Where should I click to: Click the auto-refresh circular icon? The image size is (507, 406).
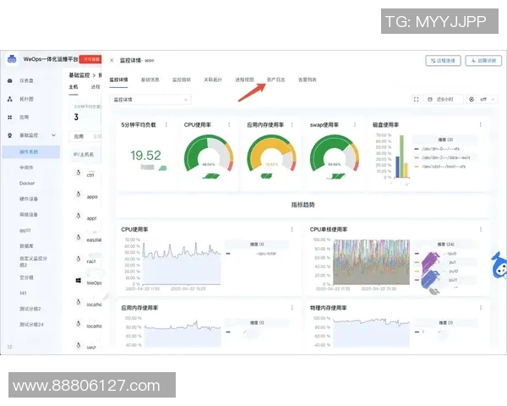(472, 100)
